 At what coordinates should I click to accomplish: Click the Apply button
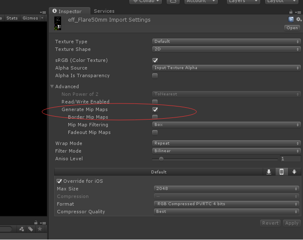tap(292, 223)
